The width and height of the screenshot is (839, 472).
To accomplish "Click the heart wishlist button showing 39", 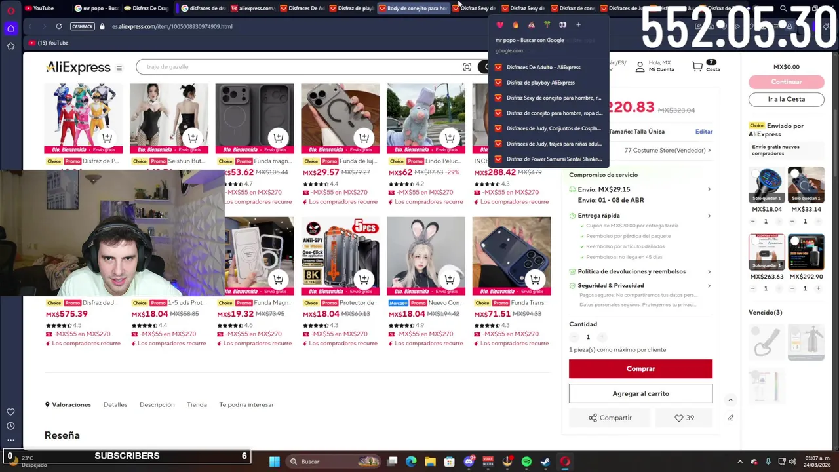I will click(x=684, y=418).
